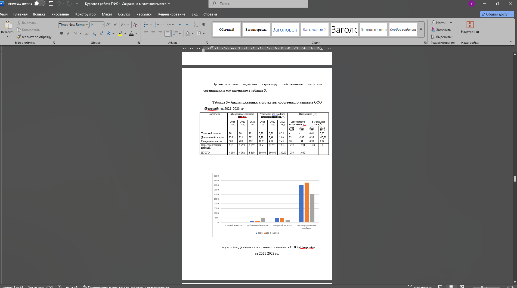This screenshot has width=517, height=288.
Task: Click the Sort A-Z icon
Action: click(x=196, y=25)
